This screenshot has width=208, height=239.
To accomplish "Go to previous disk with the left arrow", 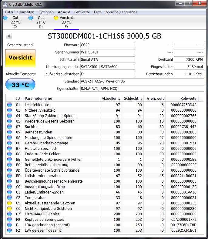I will 9,36.
